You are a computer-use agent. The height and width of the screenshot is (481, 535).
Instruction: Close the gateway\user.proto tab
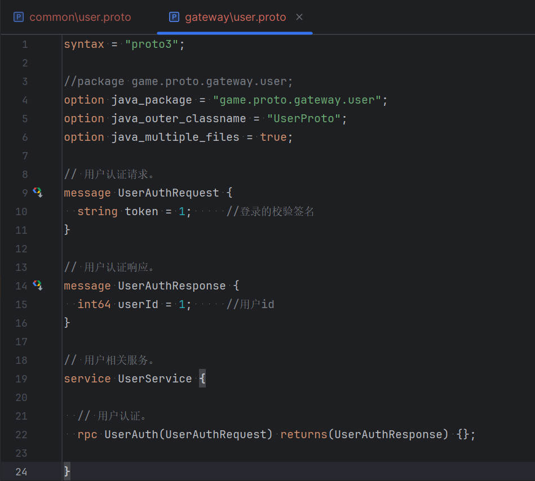click(x=299, y=17)
